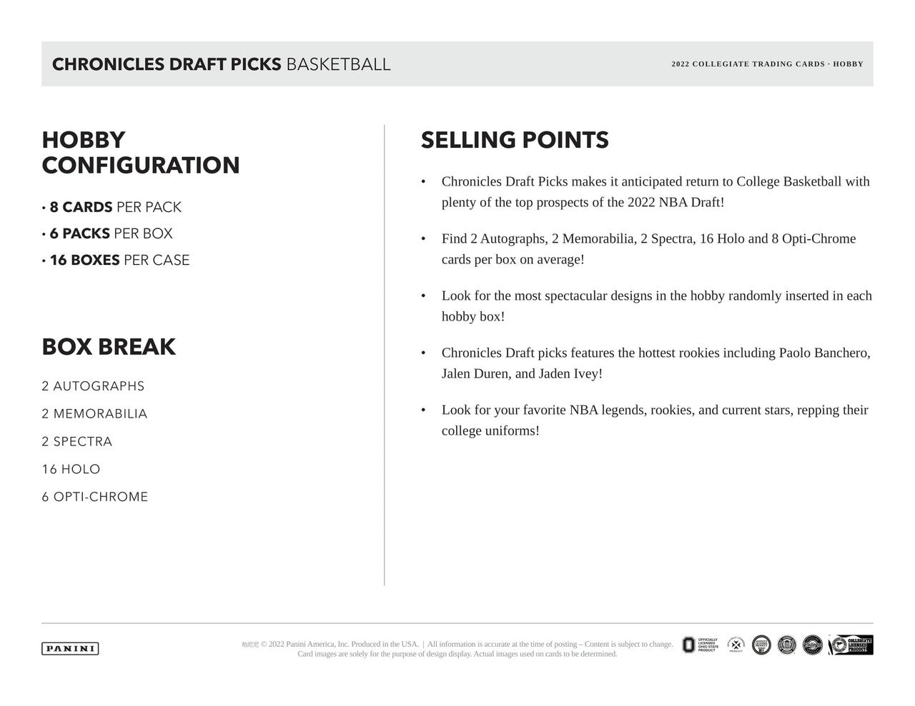
Task: Click the Collegiate Licensed Product flag badge
Action: pyautogui.click(x=851, y=645)
